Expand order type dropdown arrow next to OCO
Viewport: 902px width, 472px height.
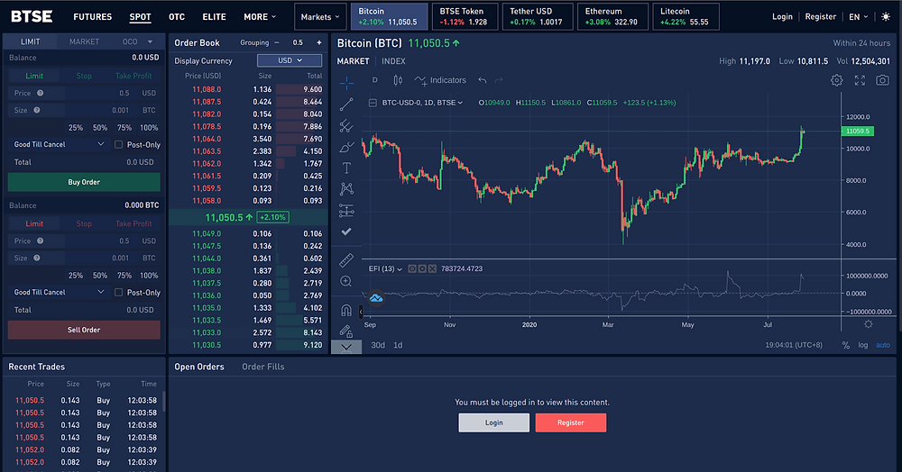[150, 41]
